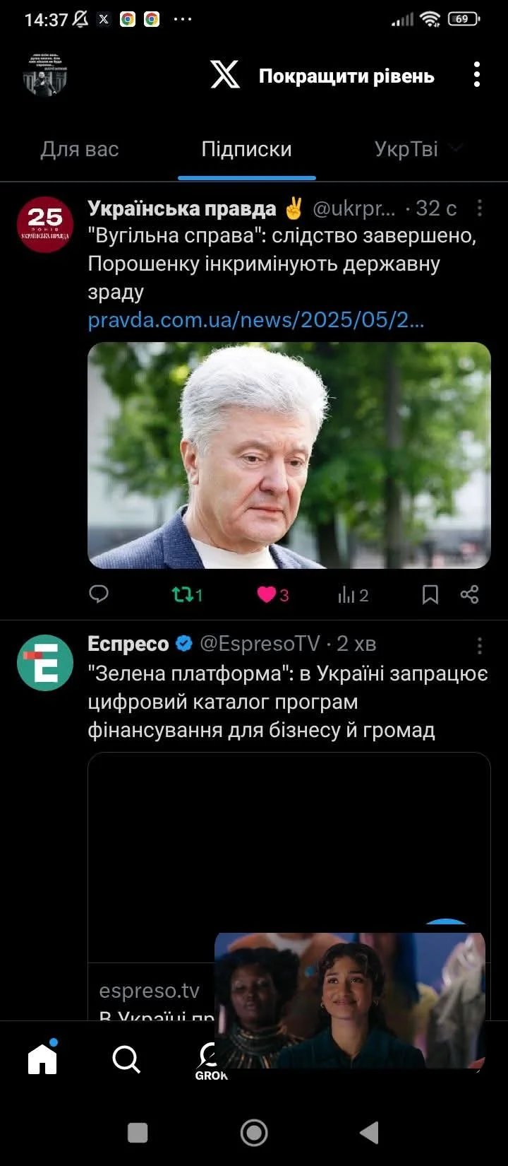Open more options for Українська правда post
This screenshot has width=508, height=1166.
pos(480,208)
